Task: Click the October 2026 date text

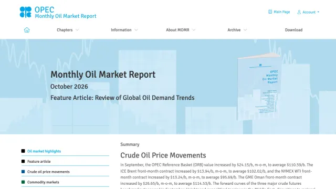Action: pos(69,87)
